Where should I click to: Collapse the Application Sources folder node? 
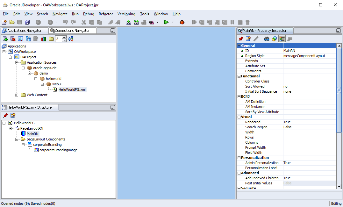tap(17, 62)
